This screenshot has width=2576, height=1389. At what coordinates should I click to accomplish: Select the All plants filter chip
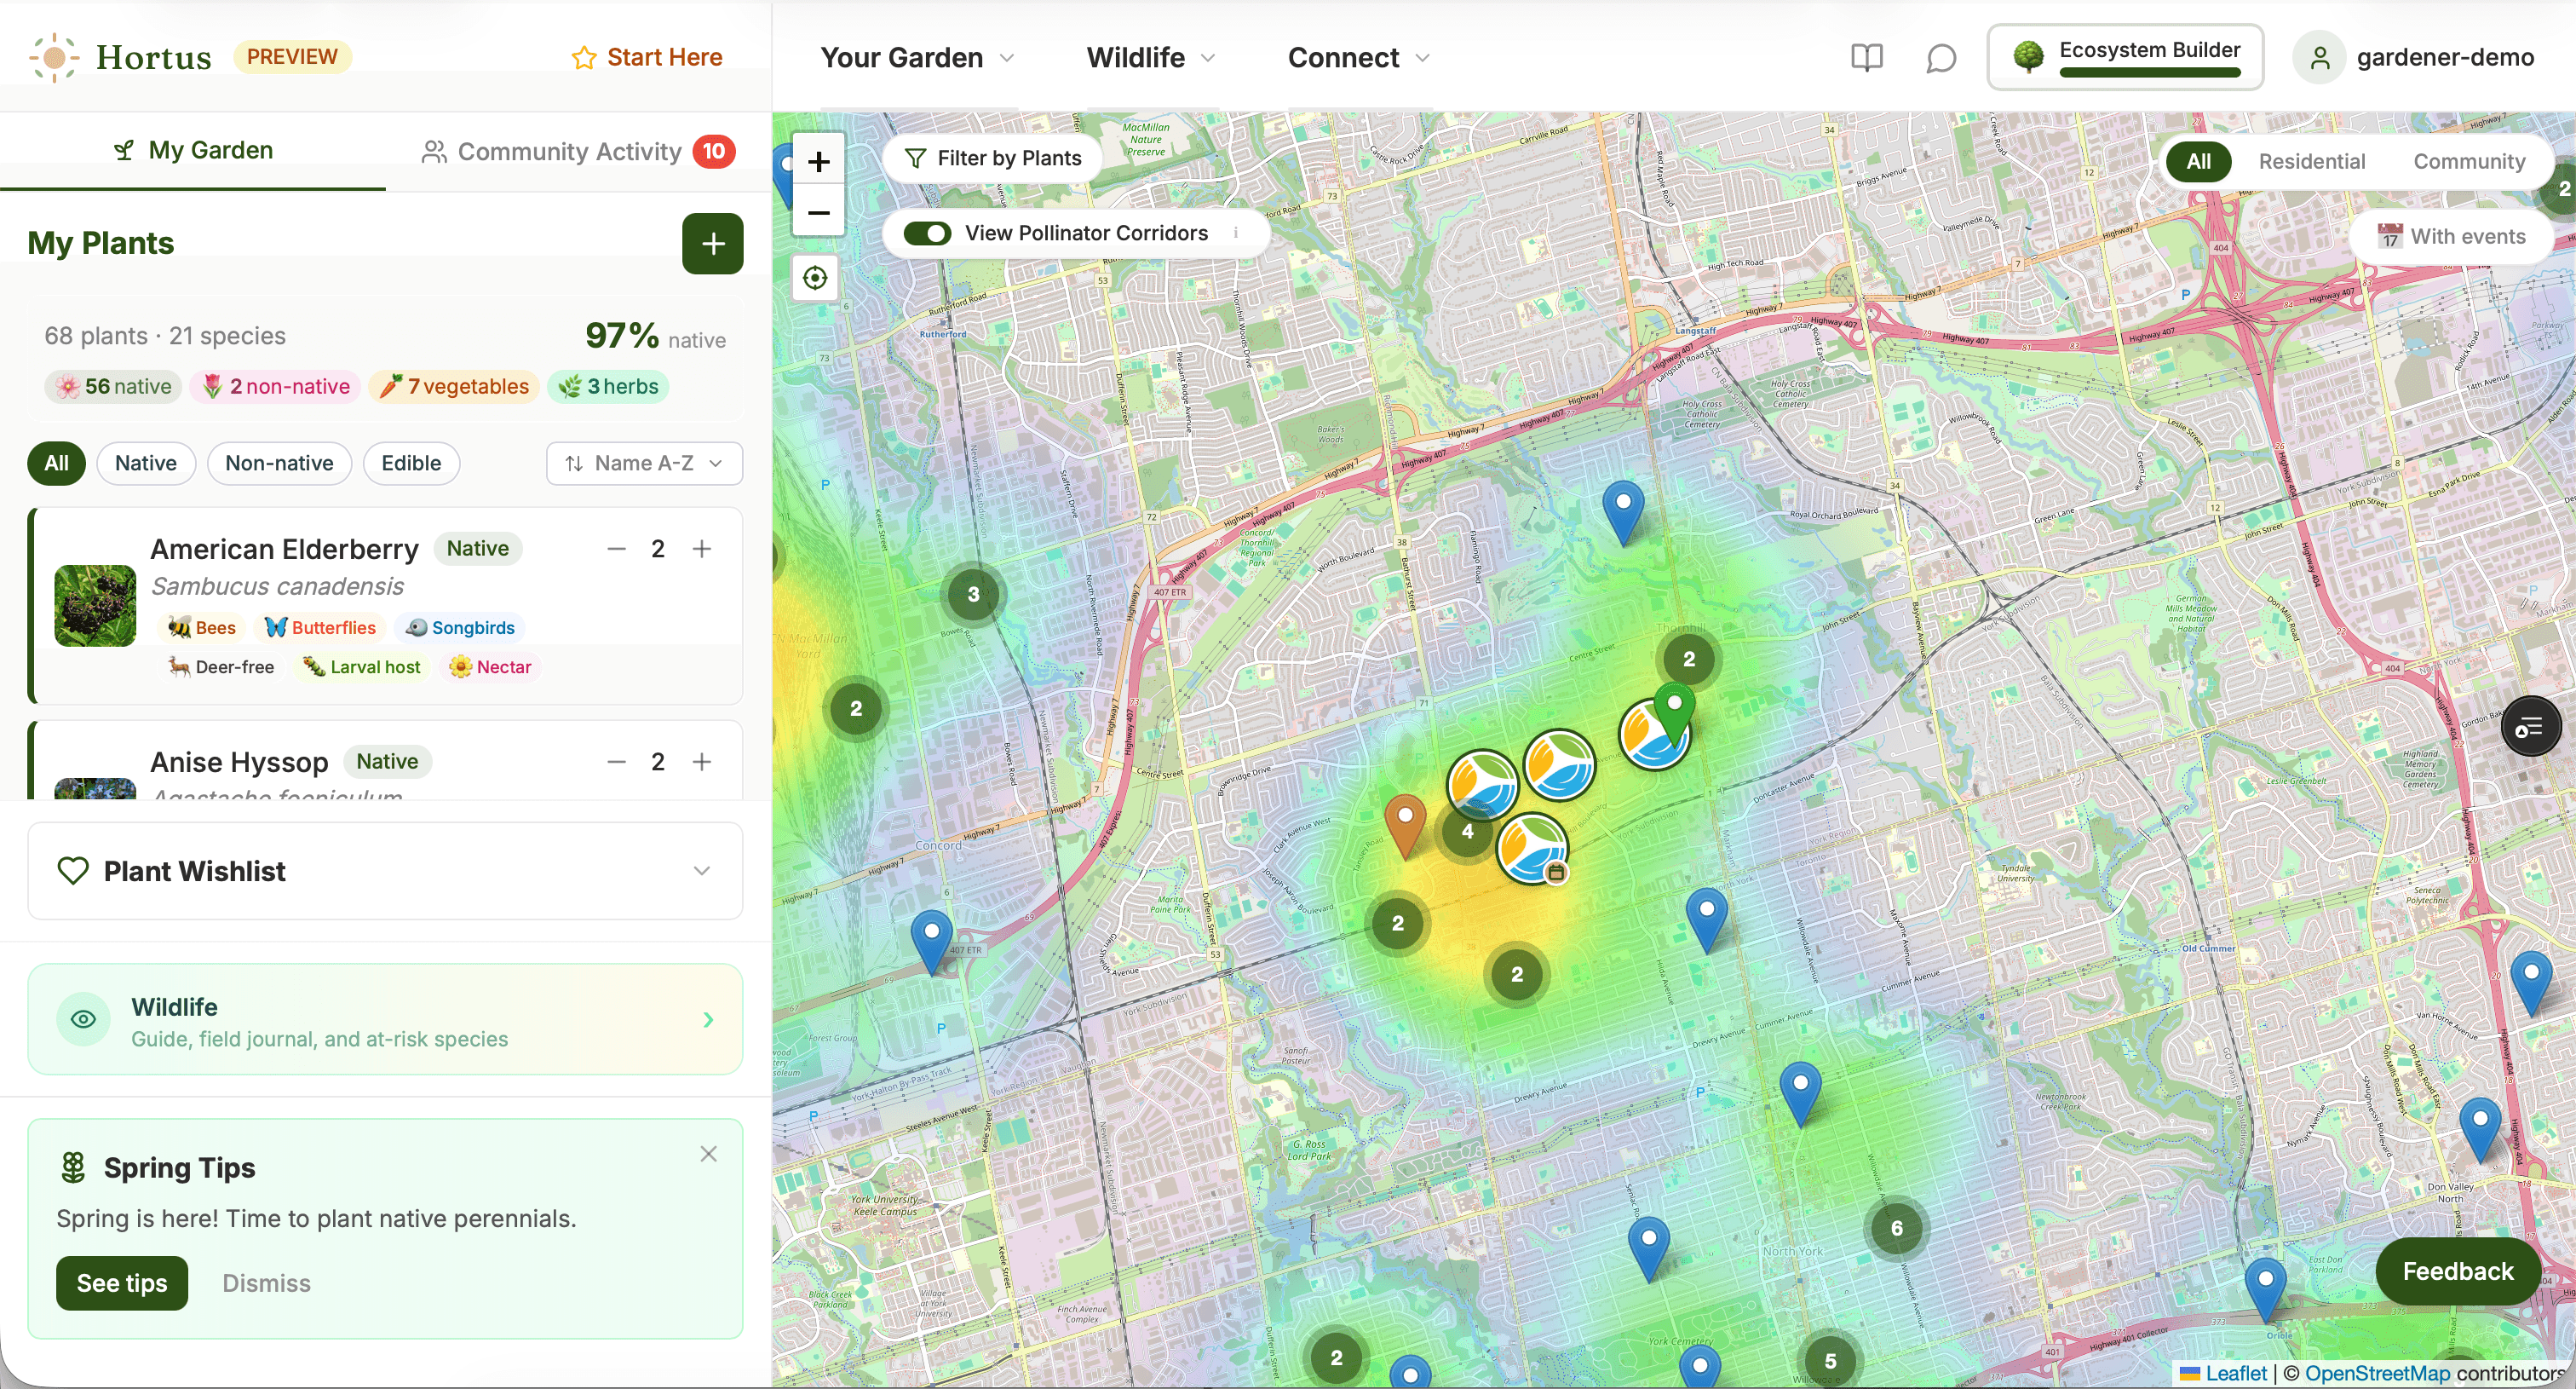[56, 463]
